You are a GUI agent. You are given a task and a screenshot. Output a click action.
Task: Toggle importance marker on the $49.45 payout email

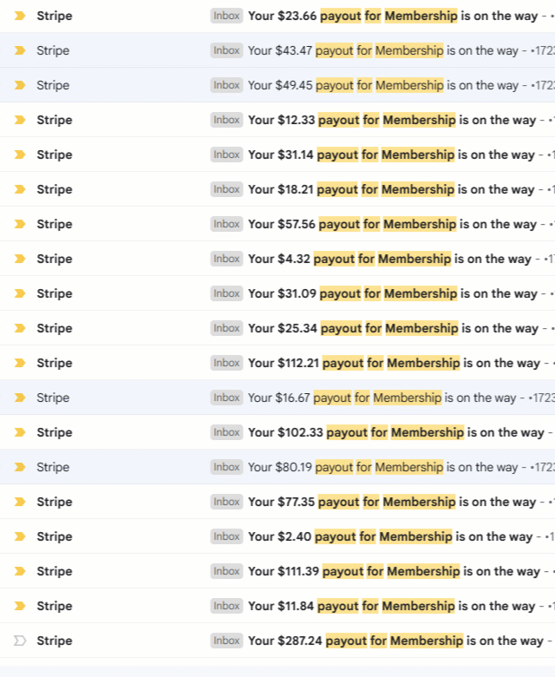tap(20, 85)
